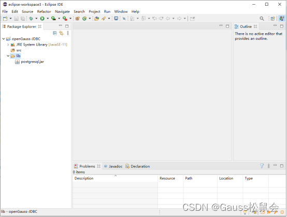Screen dimensions: 287x217
Task: Open the Search menu
Action: point(79,11)
